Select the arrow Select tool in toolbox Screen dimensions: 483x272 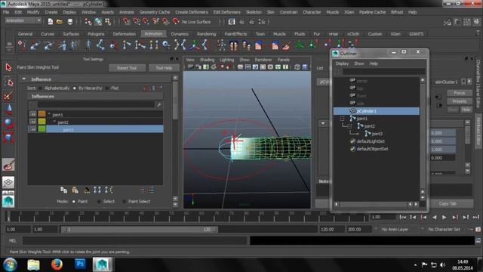click(x=8, y=67)
